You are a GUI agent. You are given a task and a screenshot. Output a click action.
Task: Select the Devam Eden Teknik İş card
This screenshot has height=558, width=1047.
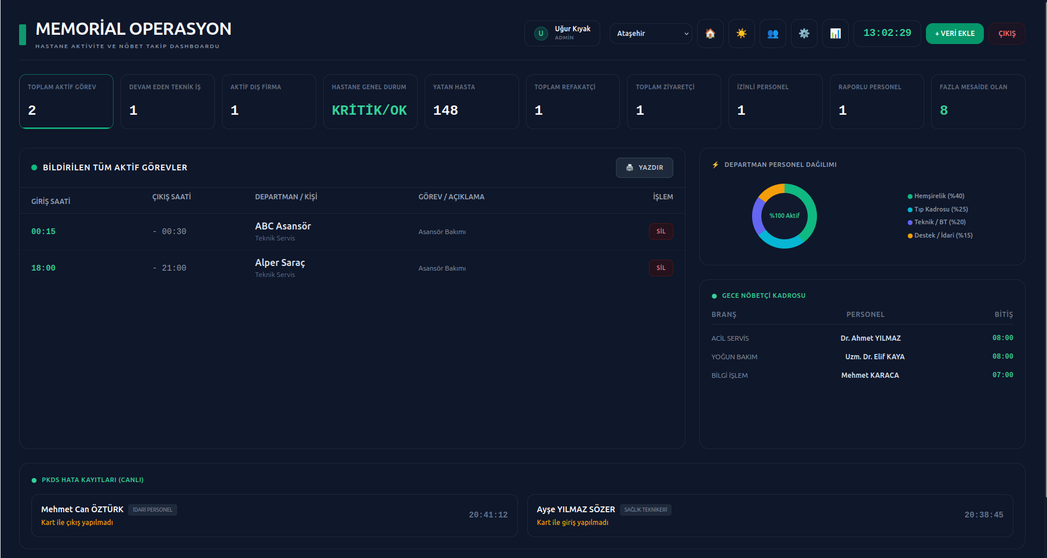coord(167,101)
